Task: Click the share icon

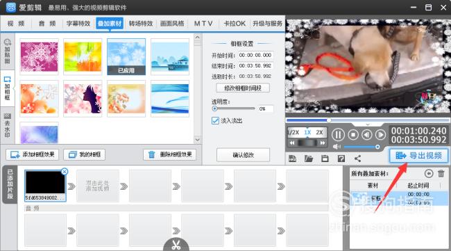Action: click(x=357, y=159)
